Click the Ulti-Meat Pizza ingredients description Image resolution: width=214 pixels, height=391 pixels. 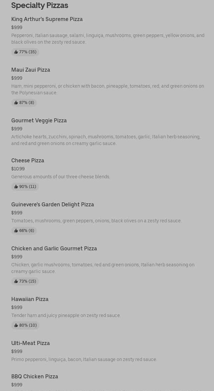pyautogui.click(x=84, y=359)
